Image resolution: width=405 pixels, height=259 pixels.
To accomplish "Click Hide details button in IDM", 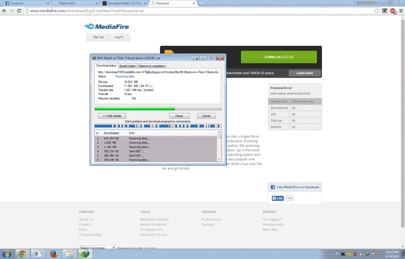I will click(112, 116).
